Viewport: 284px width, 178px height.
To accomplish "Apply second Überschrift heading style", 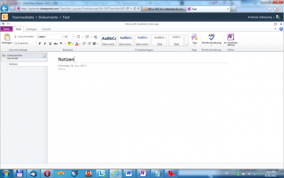I will pyautogui.click(x=126, y=40).
